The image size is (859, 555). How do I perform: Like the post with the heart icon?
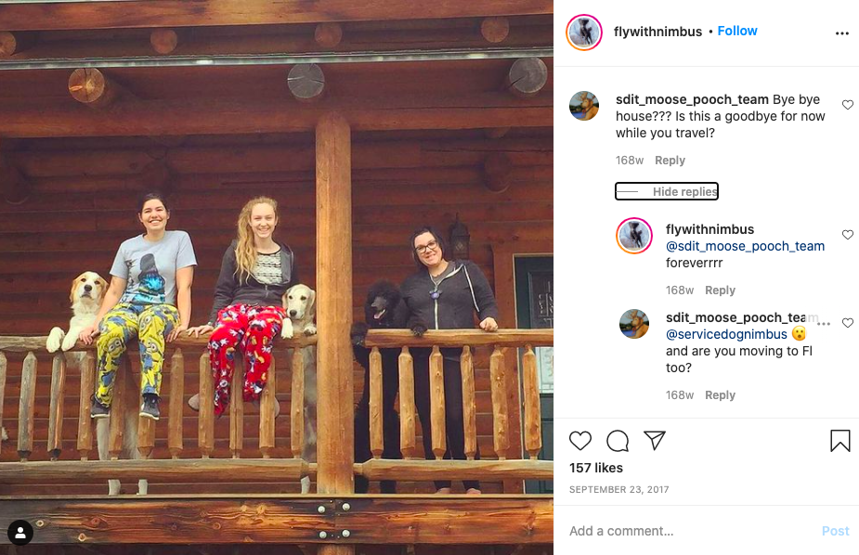pos(580,441)
